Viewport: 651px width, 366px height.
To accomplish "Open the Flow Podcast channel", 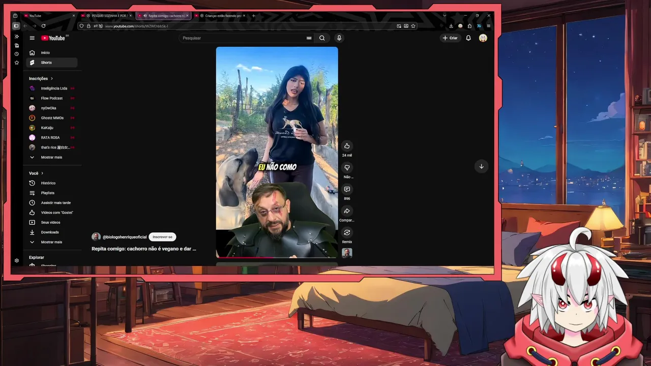I will (x=53, y=98).
